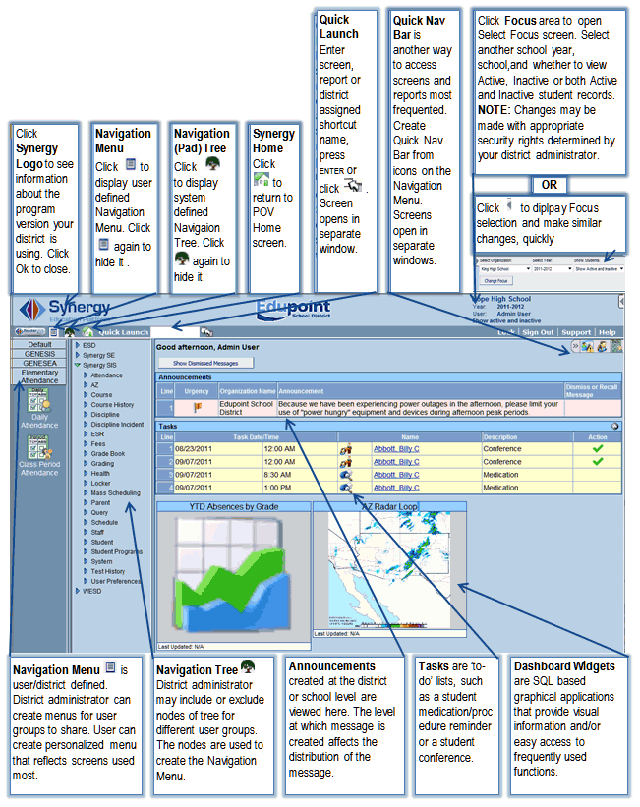Click the Tasks panel refresh icon
The width and height of the screenshot is (640, 807).
click(614, 427)
